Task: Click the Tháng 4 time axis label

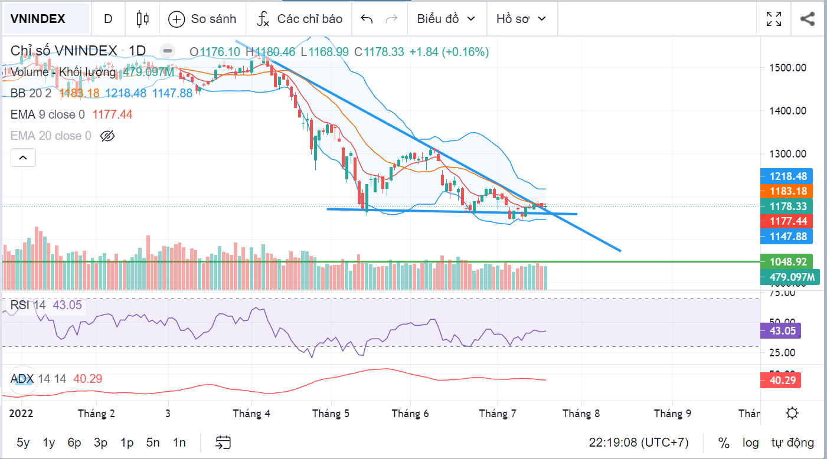Action: [x=251, y=414]
